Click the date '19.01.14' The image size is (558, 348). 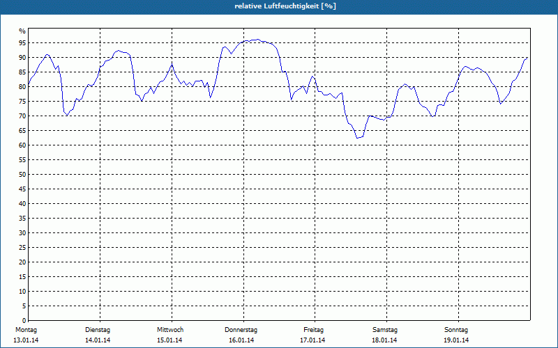click(456, 340)
